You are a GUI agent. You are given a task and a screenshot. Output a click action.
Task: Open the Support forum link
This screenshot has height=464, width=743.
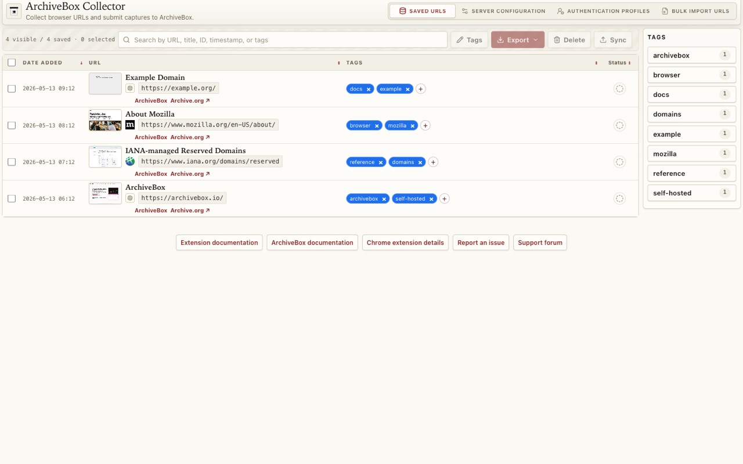point(540,242)
